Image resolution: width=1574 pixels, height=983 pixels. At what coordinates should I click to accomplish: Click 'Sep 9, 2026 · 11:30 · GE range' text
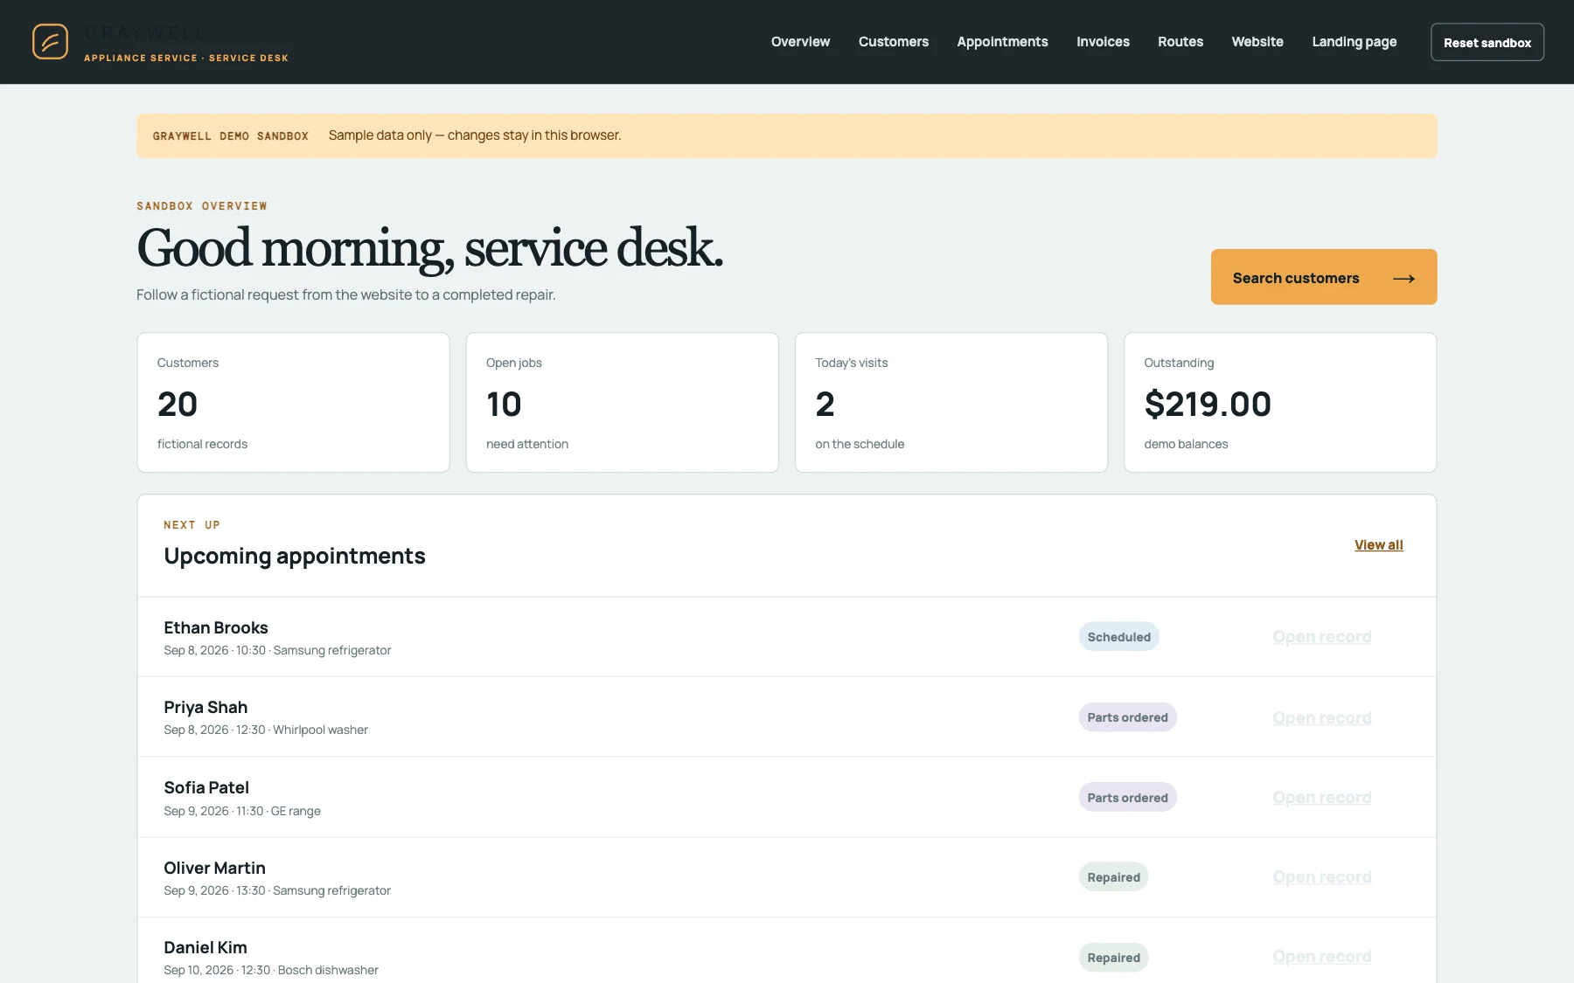click(242, 812)
